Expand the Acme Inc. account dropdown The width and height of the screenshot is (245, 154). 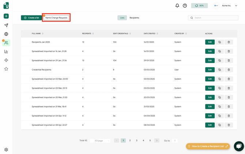point(236,5)
